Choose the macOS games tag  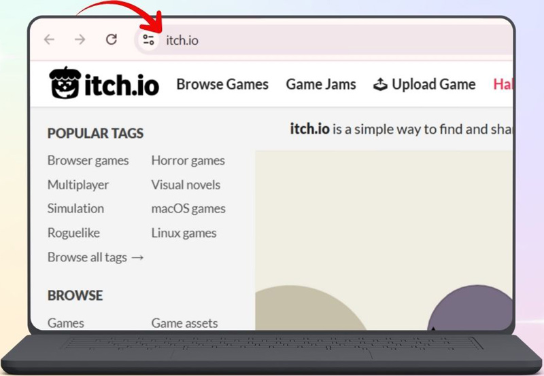click(x=188, y=208)
